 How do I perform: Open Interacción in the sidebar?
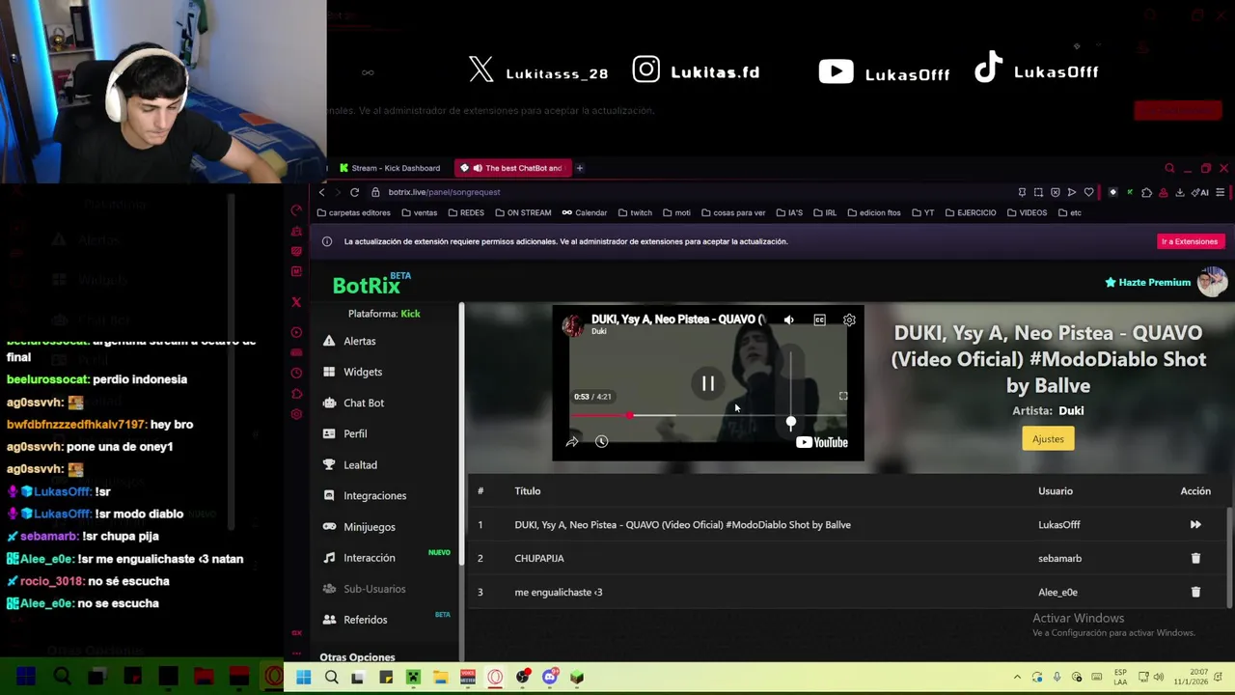[370, 558]
